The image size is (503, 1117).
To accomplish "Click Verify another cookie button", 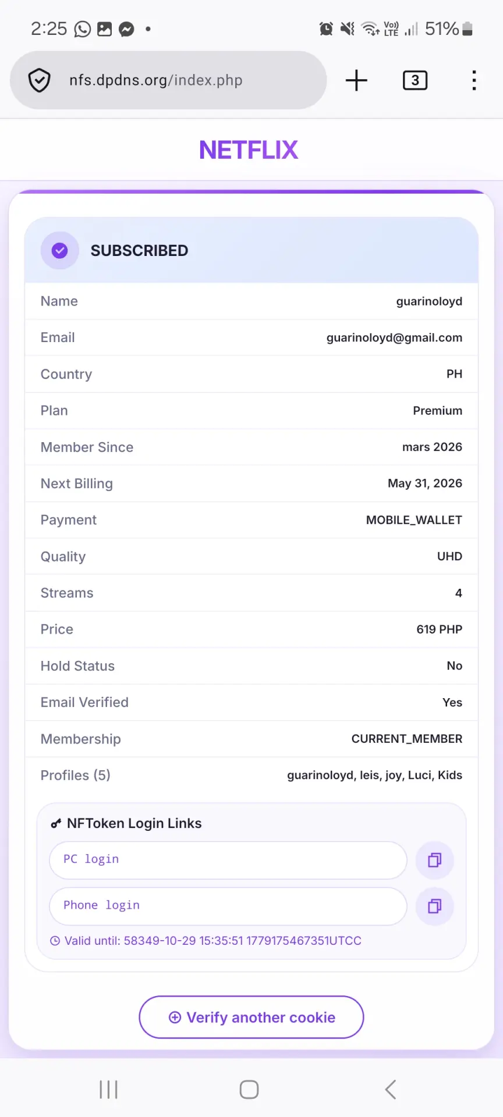I will tap(251, 1017).
